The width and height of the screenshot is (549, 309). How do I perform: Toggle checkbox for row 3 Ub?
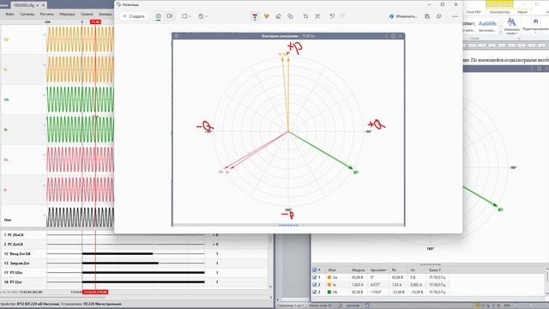point(315,292)
